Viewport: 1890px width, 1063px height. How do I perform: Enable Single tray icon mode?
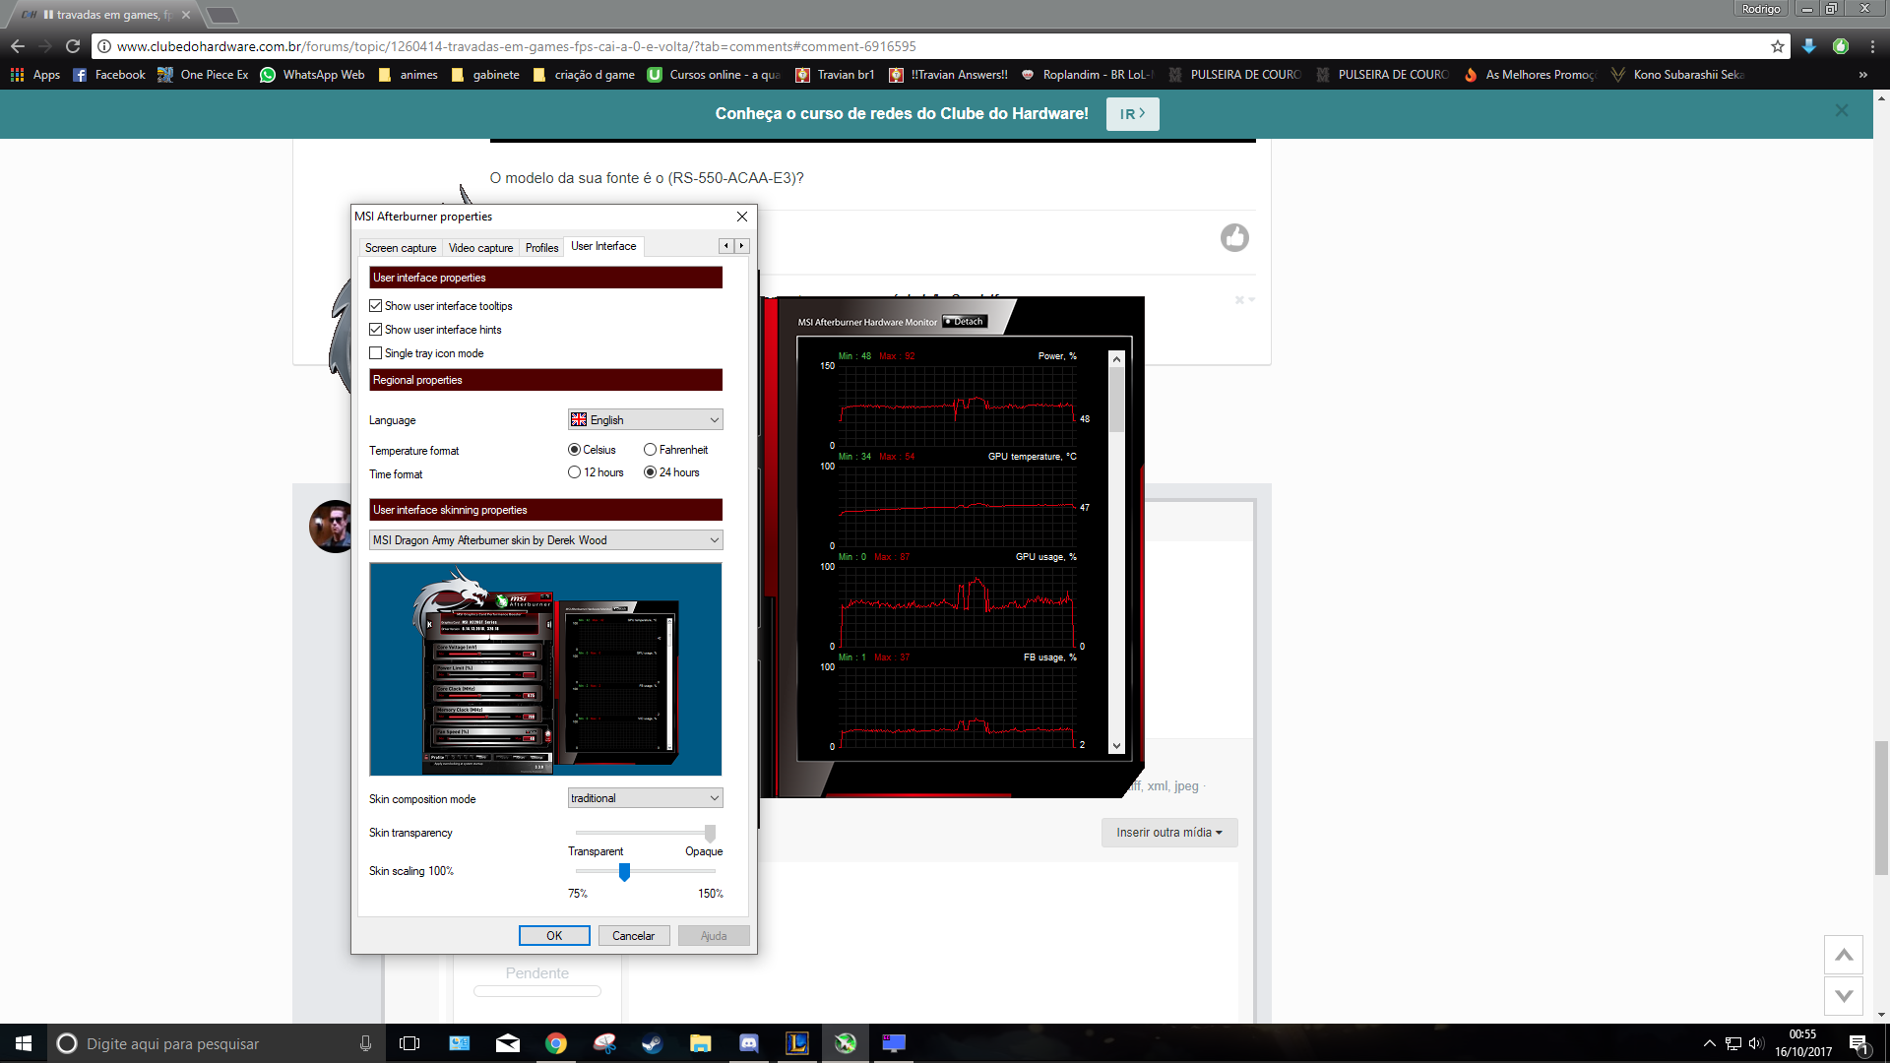click(x=426, y=353)
